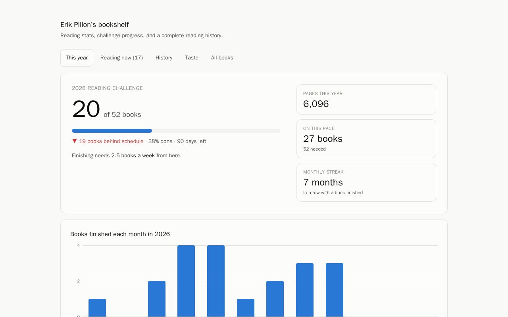Click the "2.5 books a week" text
This screenshot has width=508, height=317.
[x=133, y=156]
